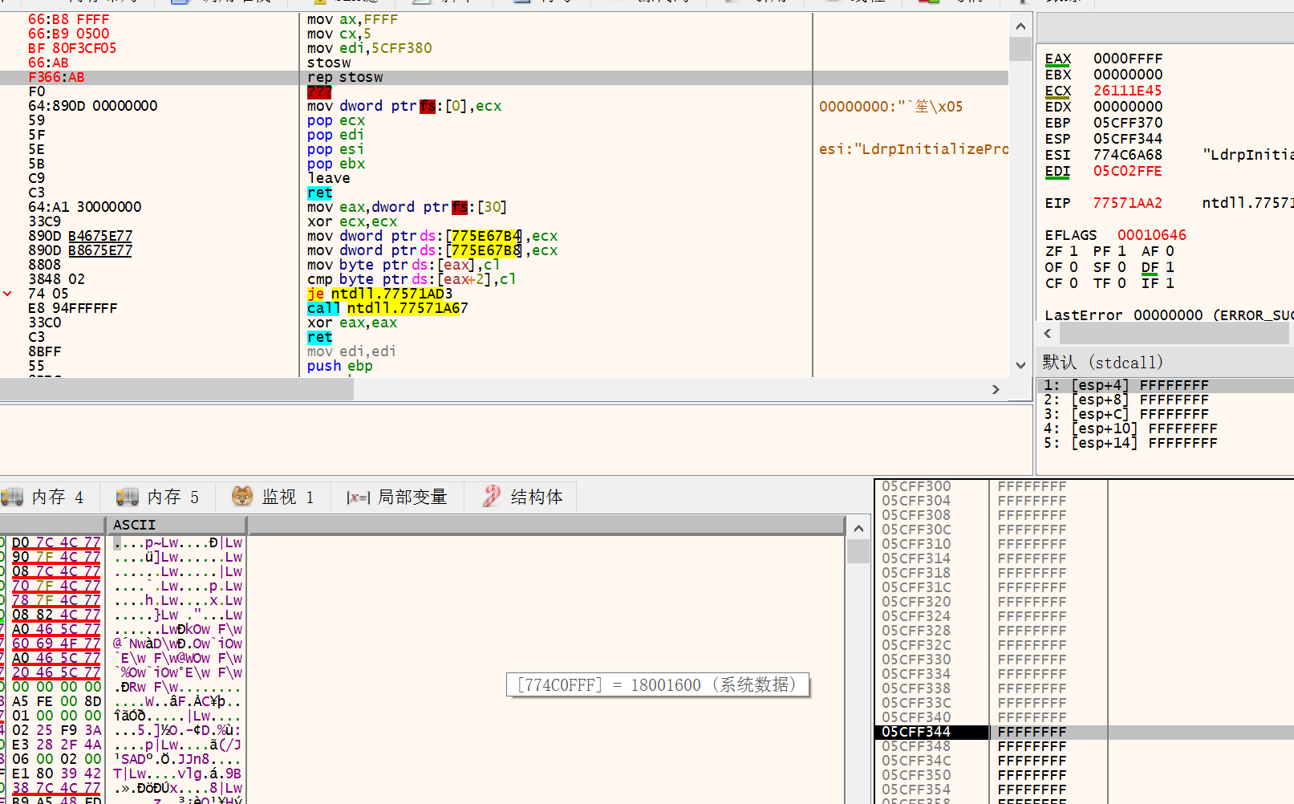Select the EAX register value 0000FFFF
This screenshot has width=1294, height=804.
1128,59
